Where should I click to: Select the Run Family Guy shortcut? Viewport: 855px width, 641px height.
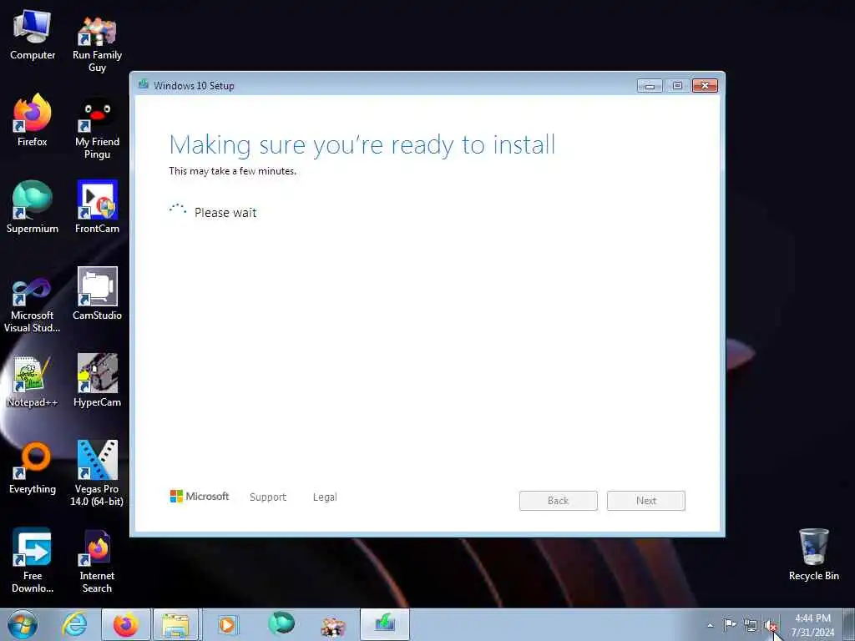pyautogui.click(x=97, y=43)
